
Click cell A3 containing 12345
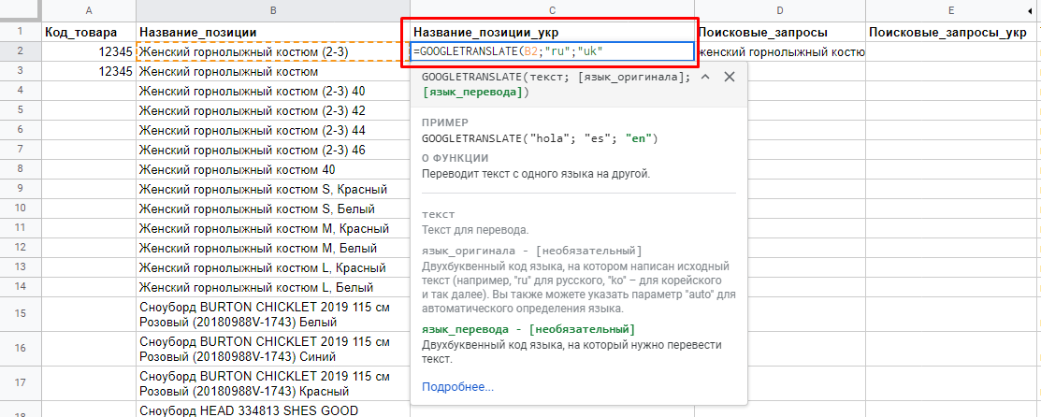[x=88, y=72]
